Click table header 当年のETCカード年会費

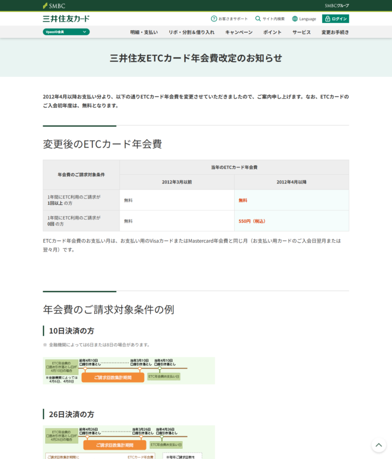click(234, 167)
